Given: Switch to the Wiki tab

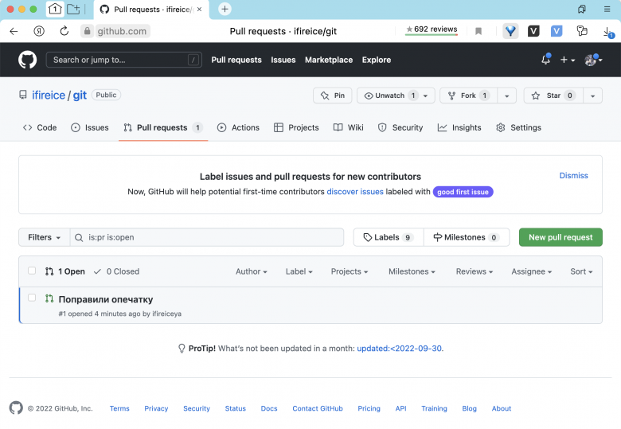Looking at the screenshot, I should pos(349,127).
